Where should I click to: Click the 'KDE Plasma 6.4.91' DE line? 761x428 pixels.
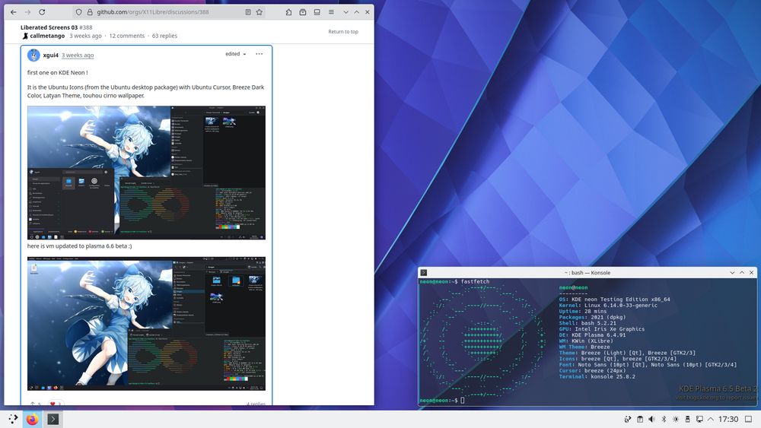592,335
